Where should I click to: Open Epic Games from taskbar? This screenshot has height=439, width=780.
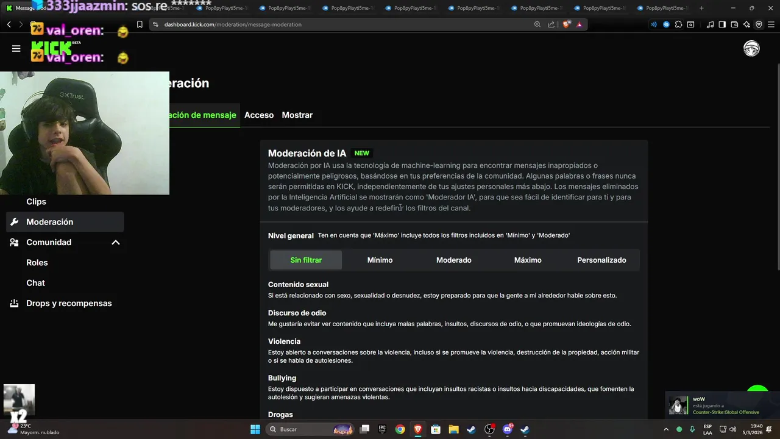[x=382, y=429]
